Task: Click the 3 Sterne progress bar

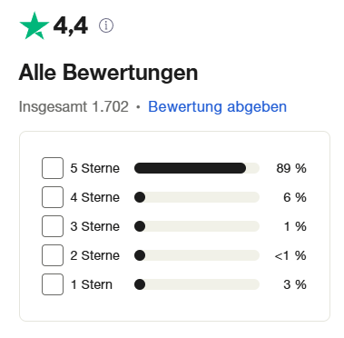Action: 197,226
